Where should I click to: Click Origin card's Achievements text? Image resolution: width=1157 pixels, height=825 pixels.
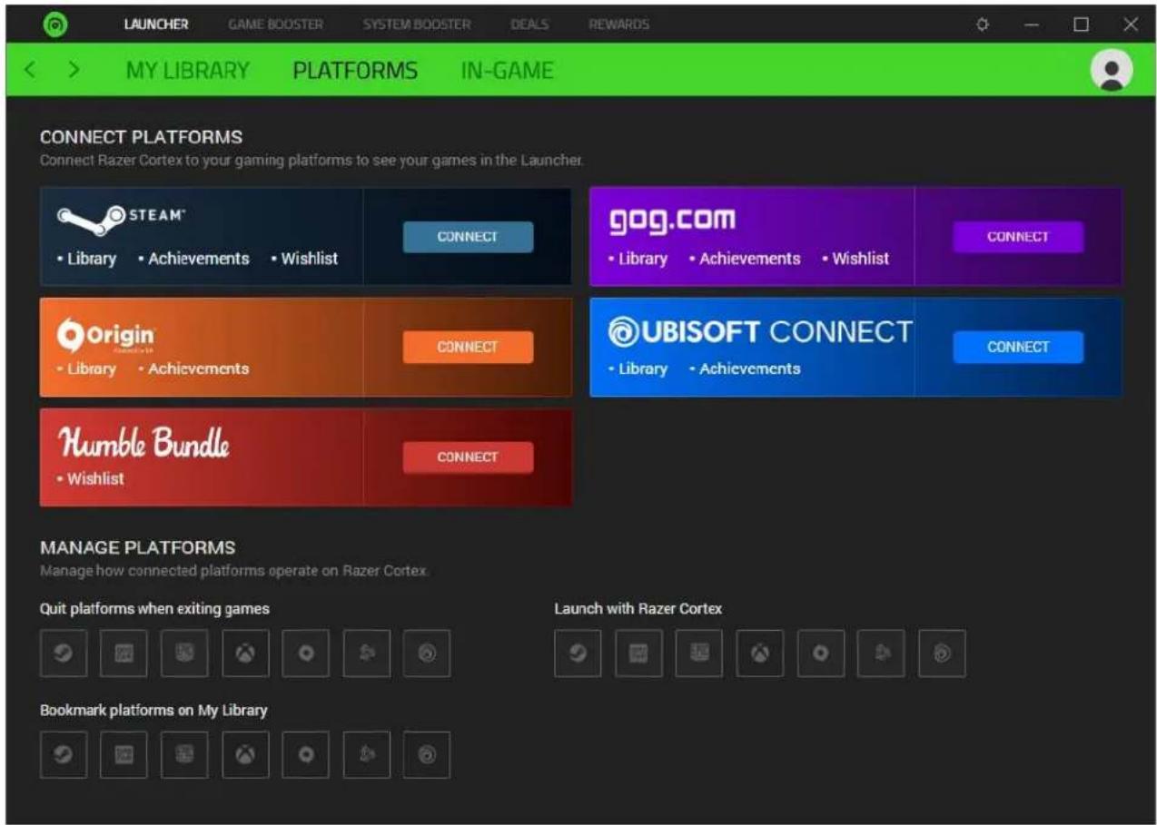[199, 368]
